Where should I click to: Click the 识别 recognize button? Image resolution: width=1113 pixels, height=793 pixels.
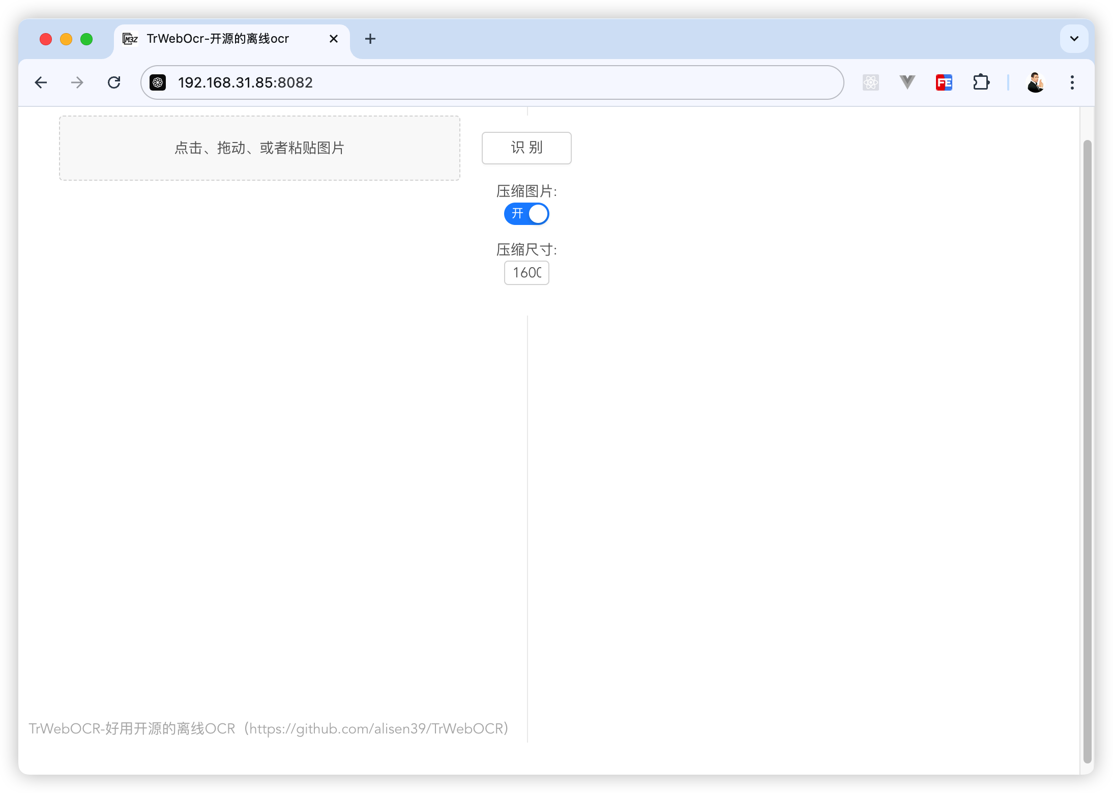coord(526,148)
